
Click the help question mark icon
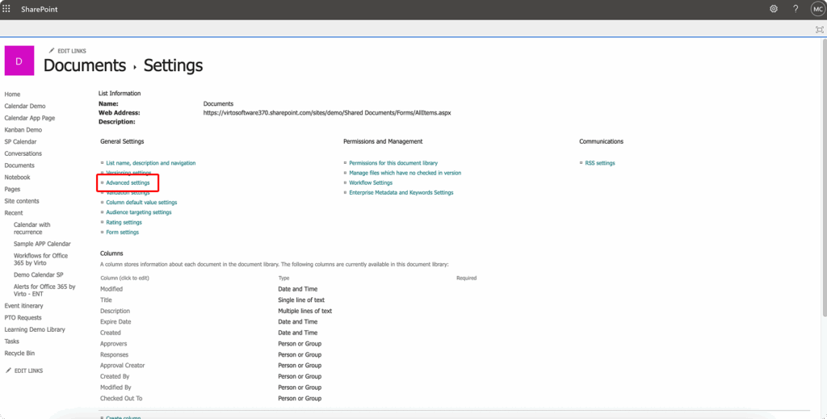(796, 9)
